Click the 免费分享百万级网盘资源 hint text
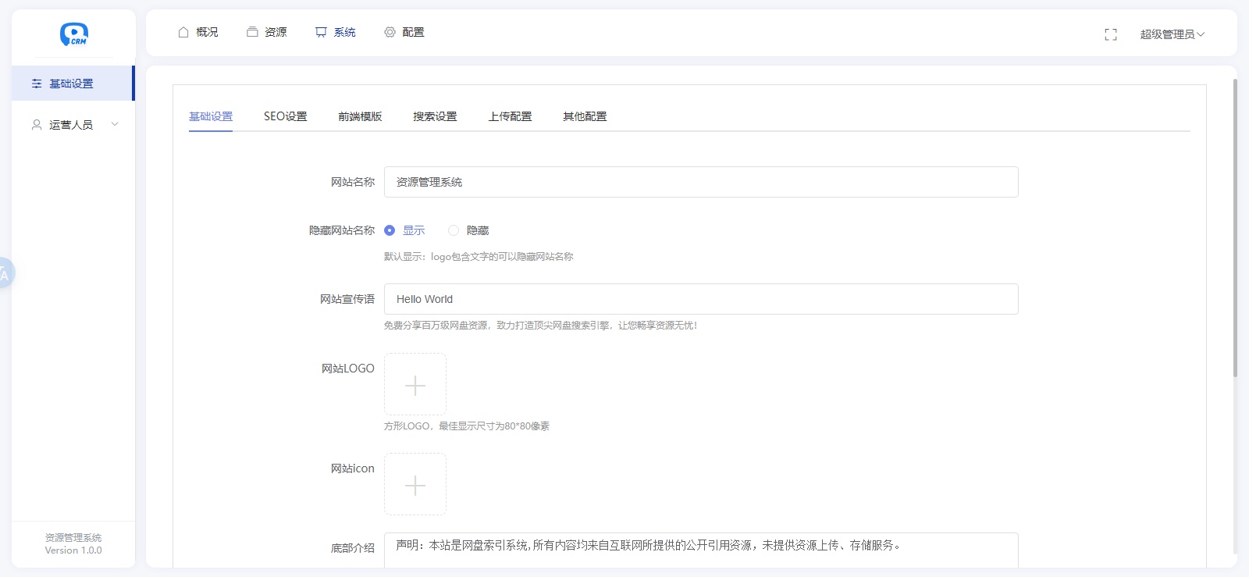1249x577 pixels. [540, 326]
